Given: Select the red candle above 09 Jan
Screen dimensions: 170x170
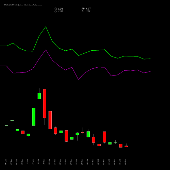Looking at the screenshot, I should click(23, 132).
